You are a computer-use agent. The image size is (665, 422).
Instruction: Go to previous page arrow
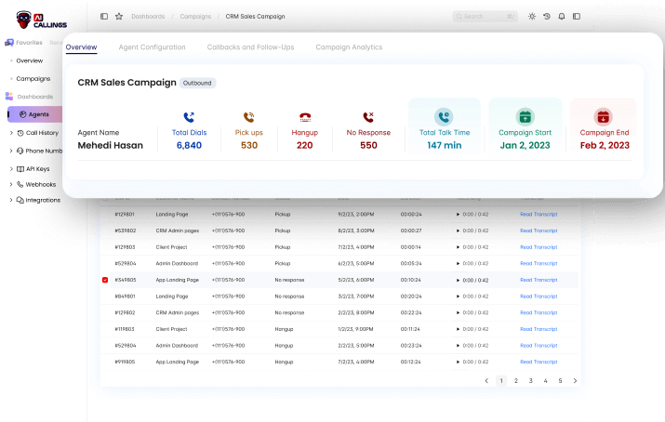tap(486, 381)
